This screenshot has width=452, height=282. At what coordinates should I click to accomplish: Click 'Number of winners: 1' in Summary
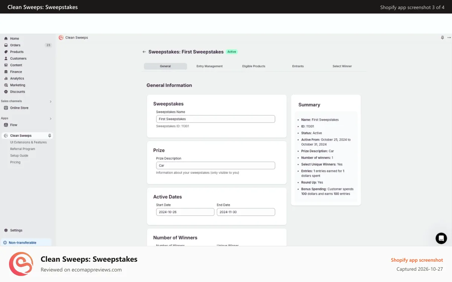click(x=317, y=158)
